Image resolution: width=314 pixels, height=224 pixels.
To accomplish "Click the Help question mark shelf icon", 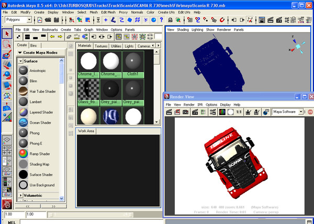I will [x=161, y=20].
